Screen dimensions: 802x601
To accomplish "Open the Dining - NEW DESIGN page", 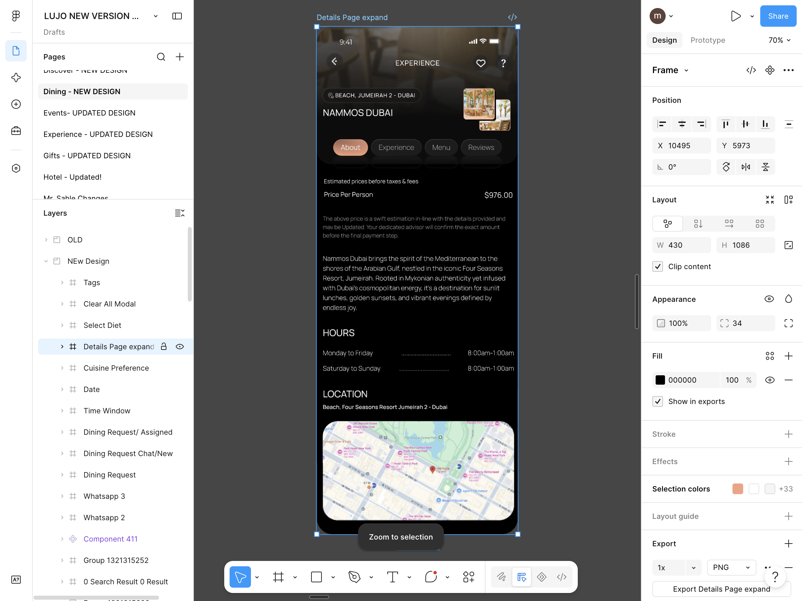I will 113,92.
